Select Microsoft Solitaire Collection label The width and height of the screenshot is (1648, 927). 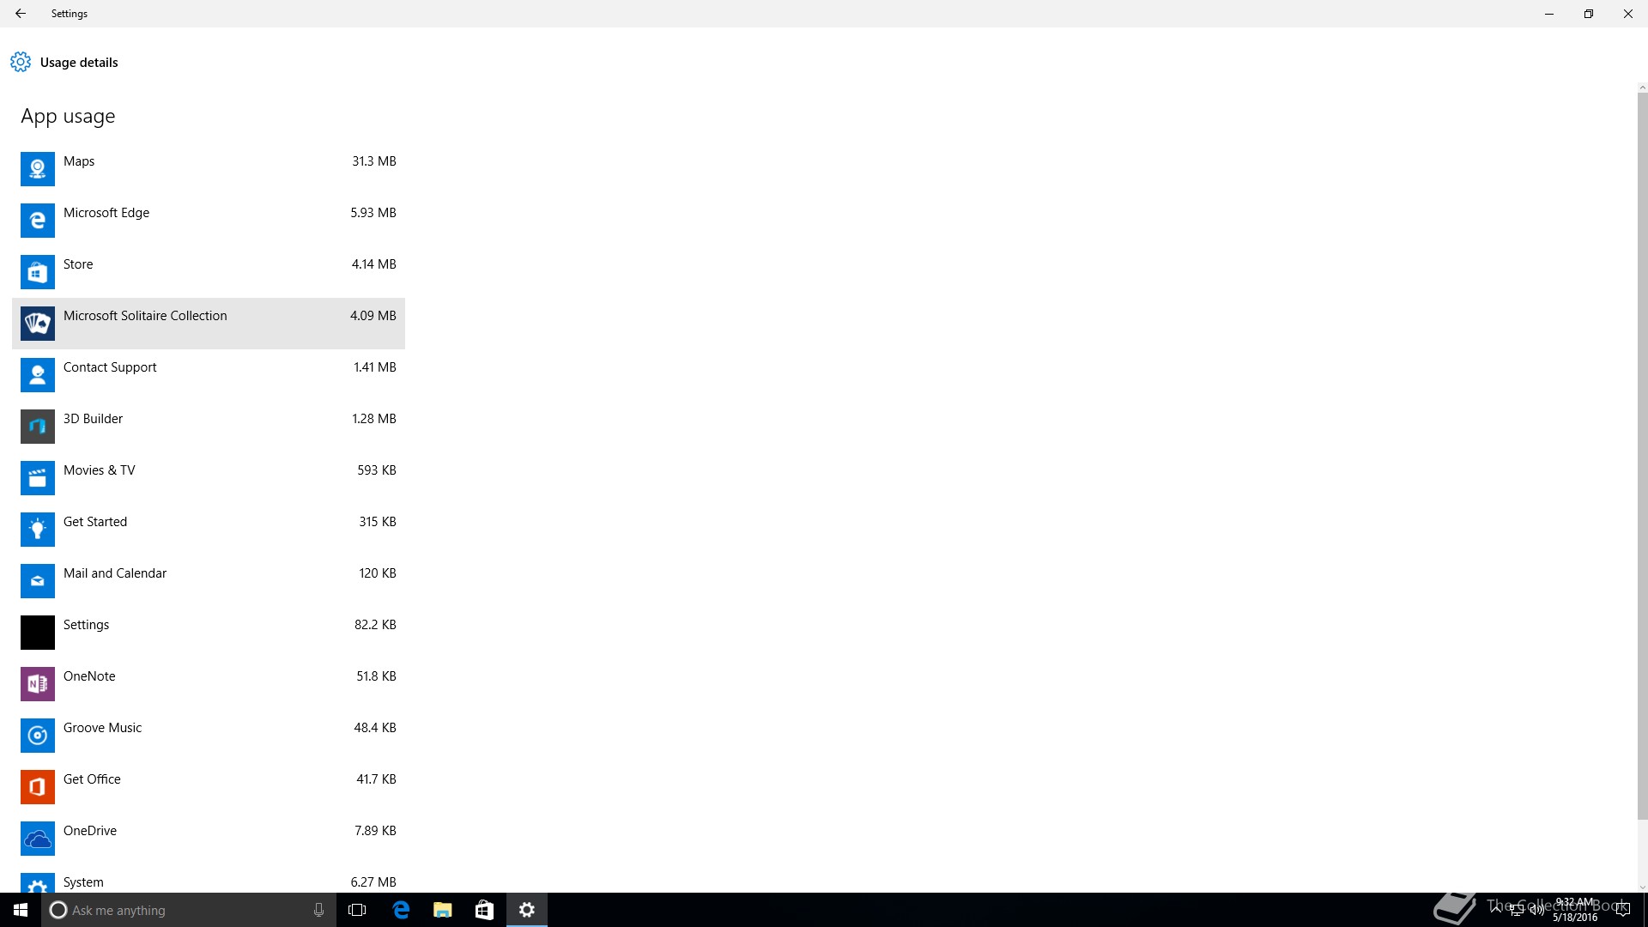pyautogui.click(x=145, y=316)
